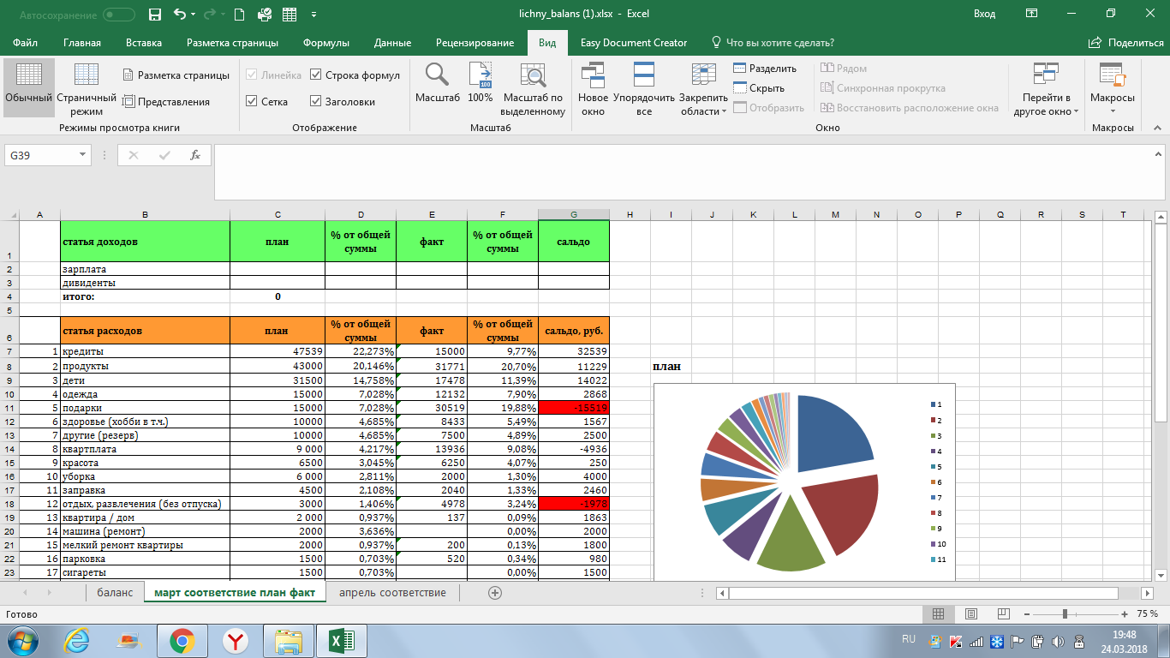Expand the Закрепить области dropdown
This screenshot has width=1170, height=658.
703,90
